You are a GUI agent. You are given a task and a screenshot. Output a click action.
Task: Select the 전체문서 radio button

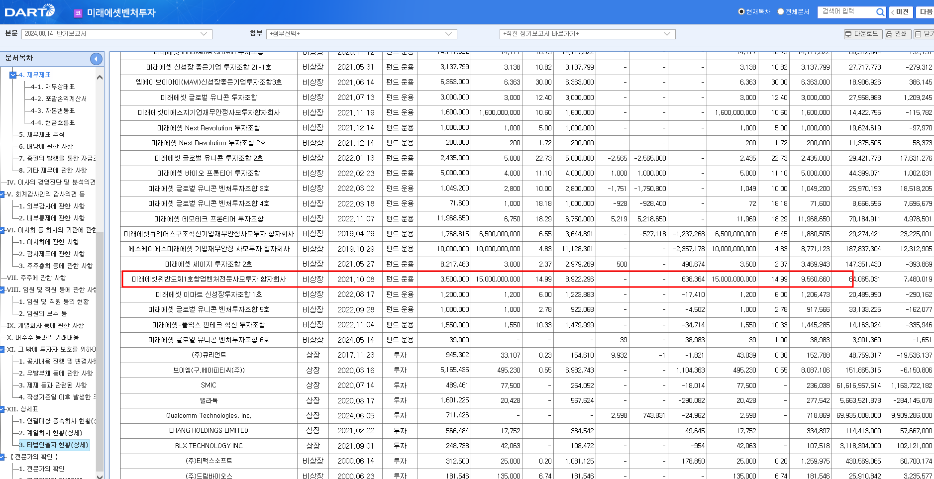[781, 11]
